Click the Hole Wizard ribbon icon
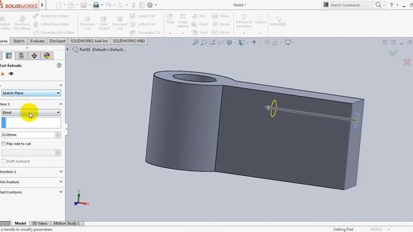The width and height of the screenshot is (413, 232). pyautogui.click(x=103, y=23)
